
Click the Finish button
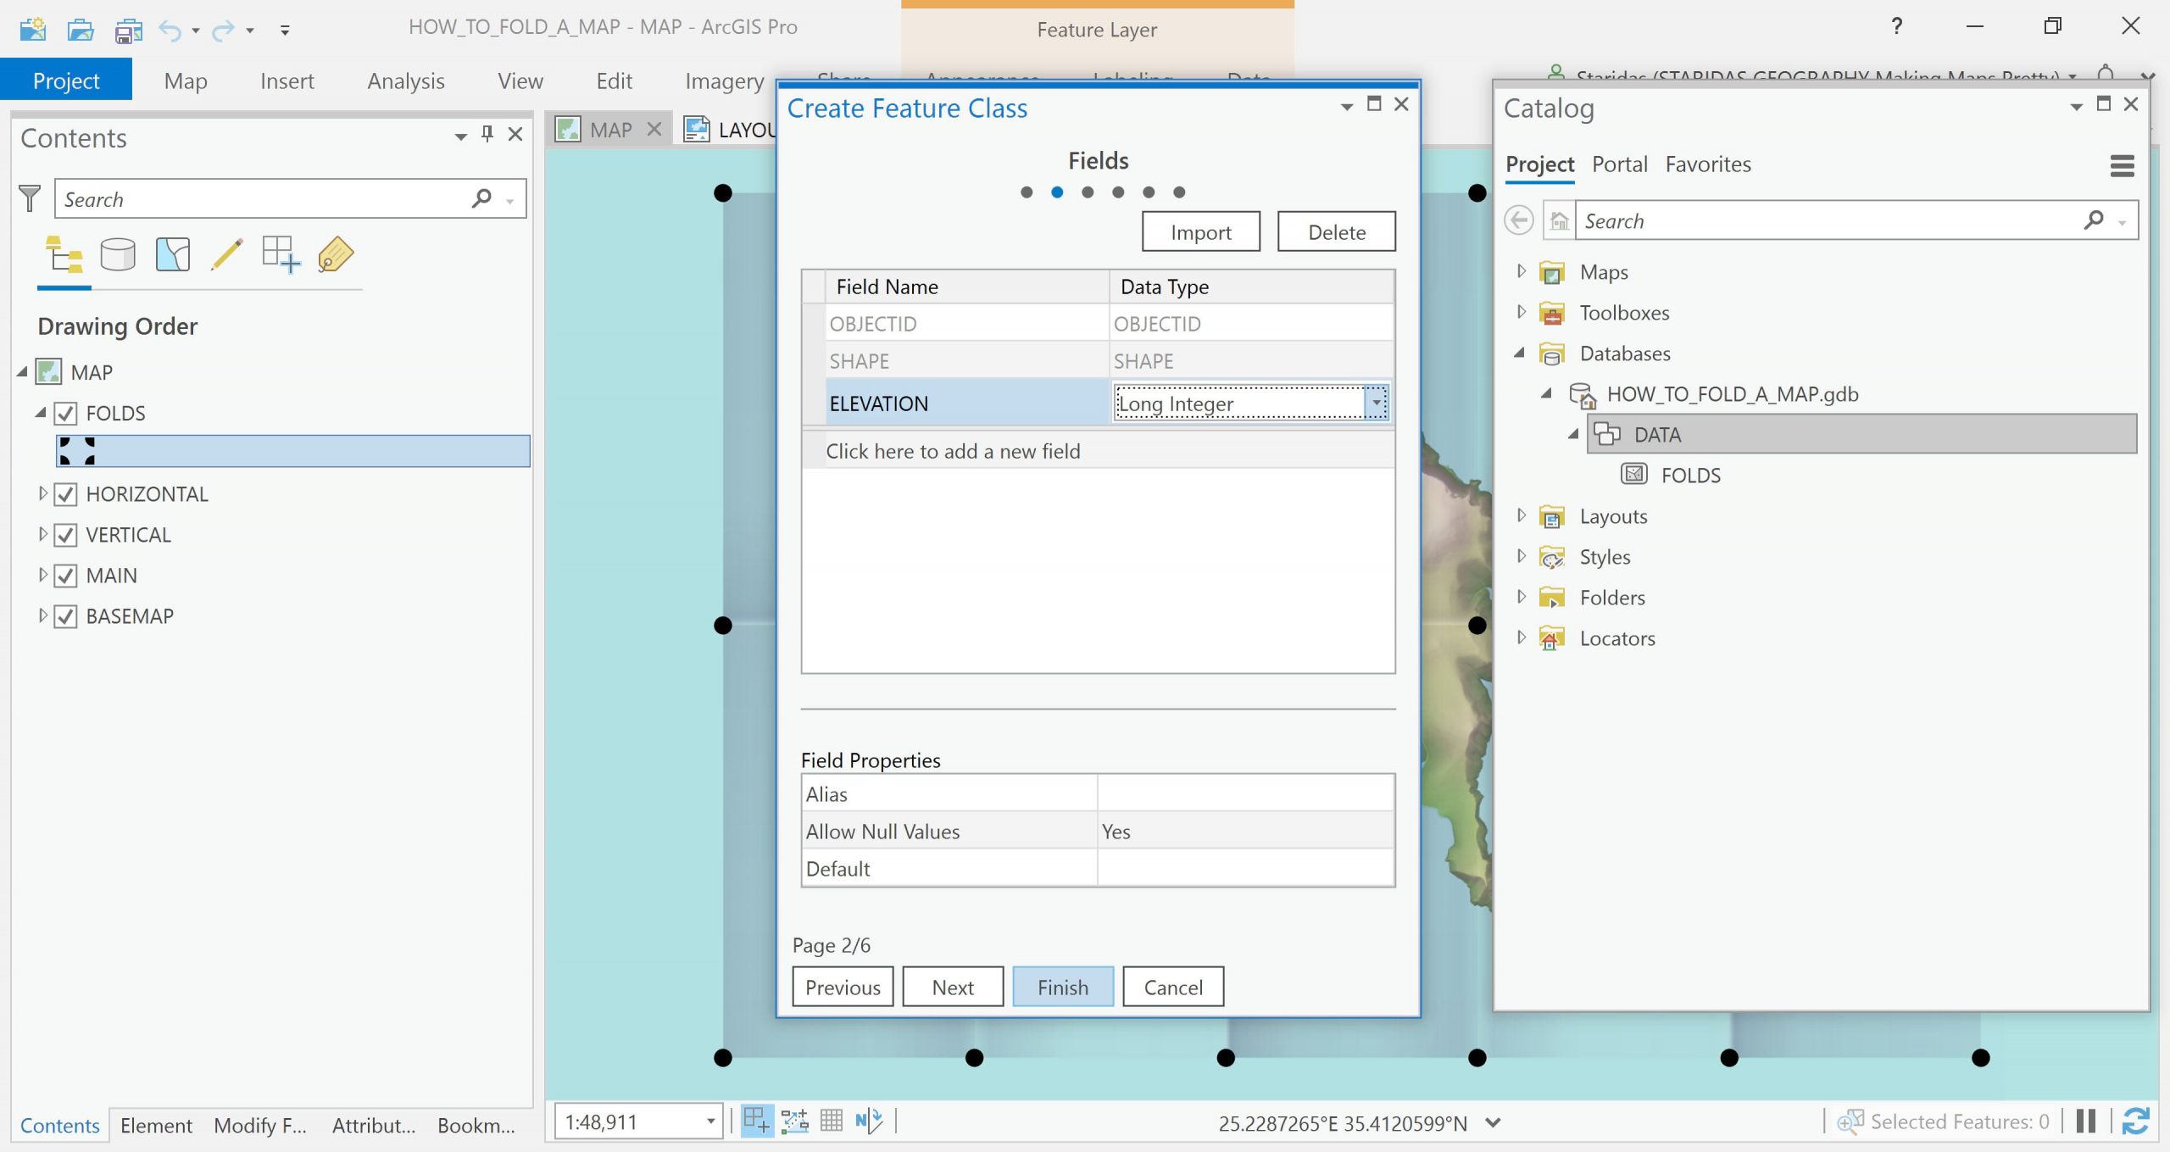(x=1062, y=987)
